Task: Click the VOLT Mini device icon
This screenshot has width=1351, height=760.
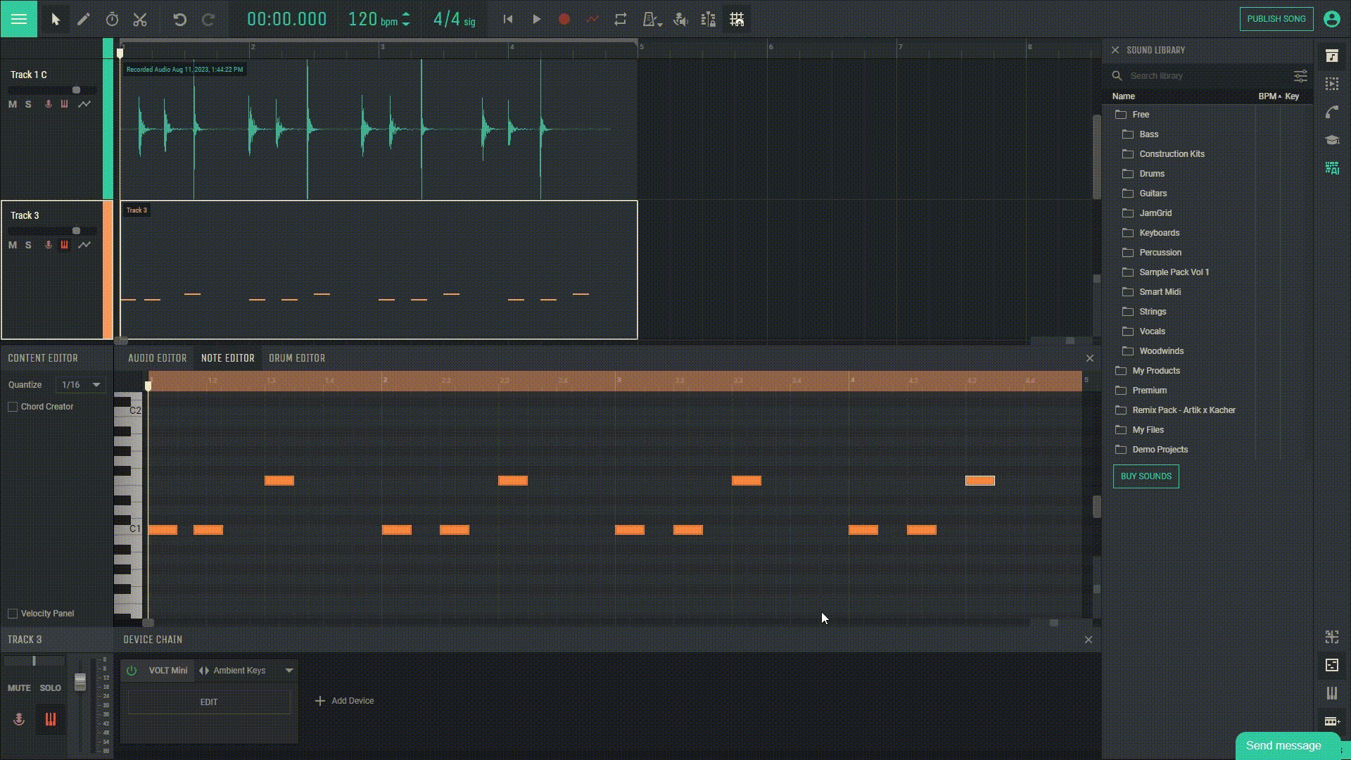Action: 132,670
